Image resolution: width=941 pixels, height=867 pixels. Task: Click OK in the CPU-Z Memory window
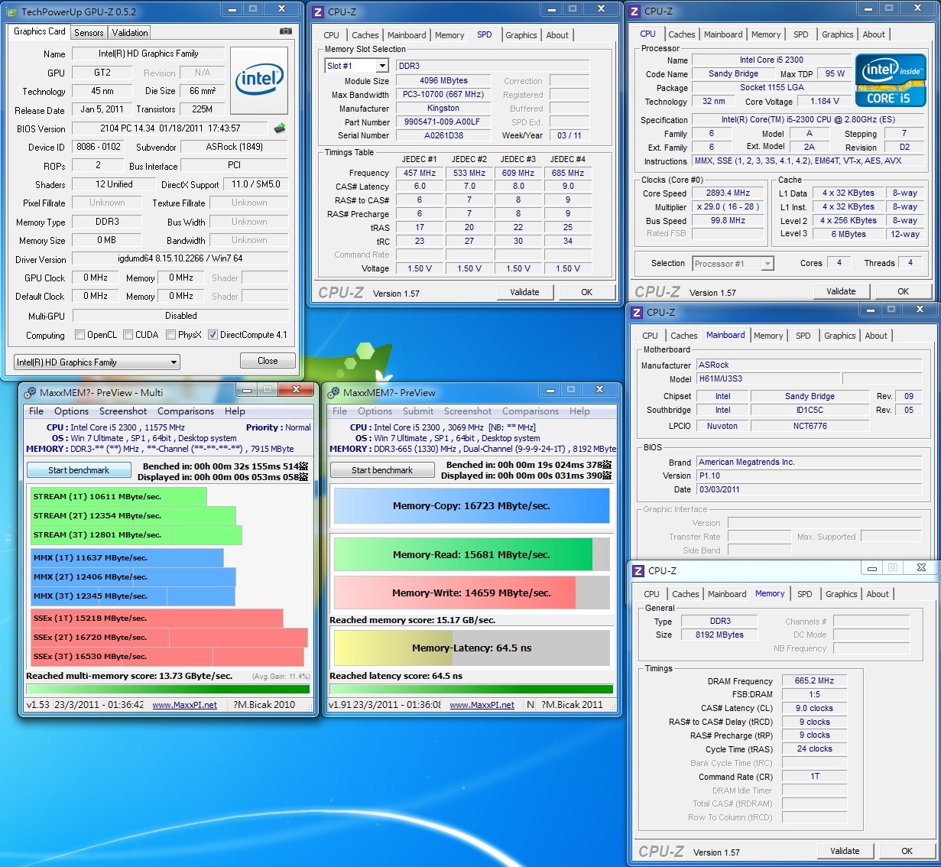907,851
